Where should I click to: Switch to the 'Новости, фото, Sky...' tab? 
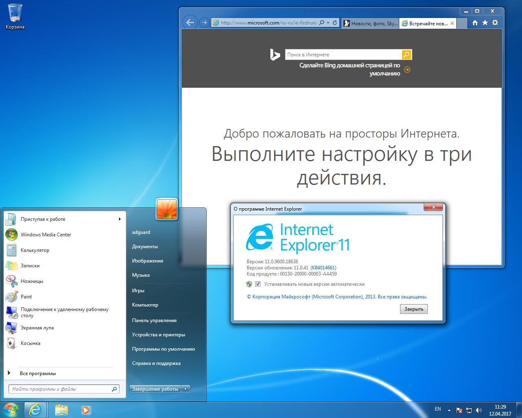370,23
